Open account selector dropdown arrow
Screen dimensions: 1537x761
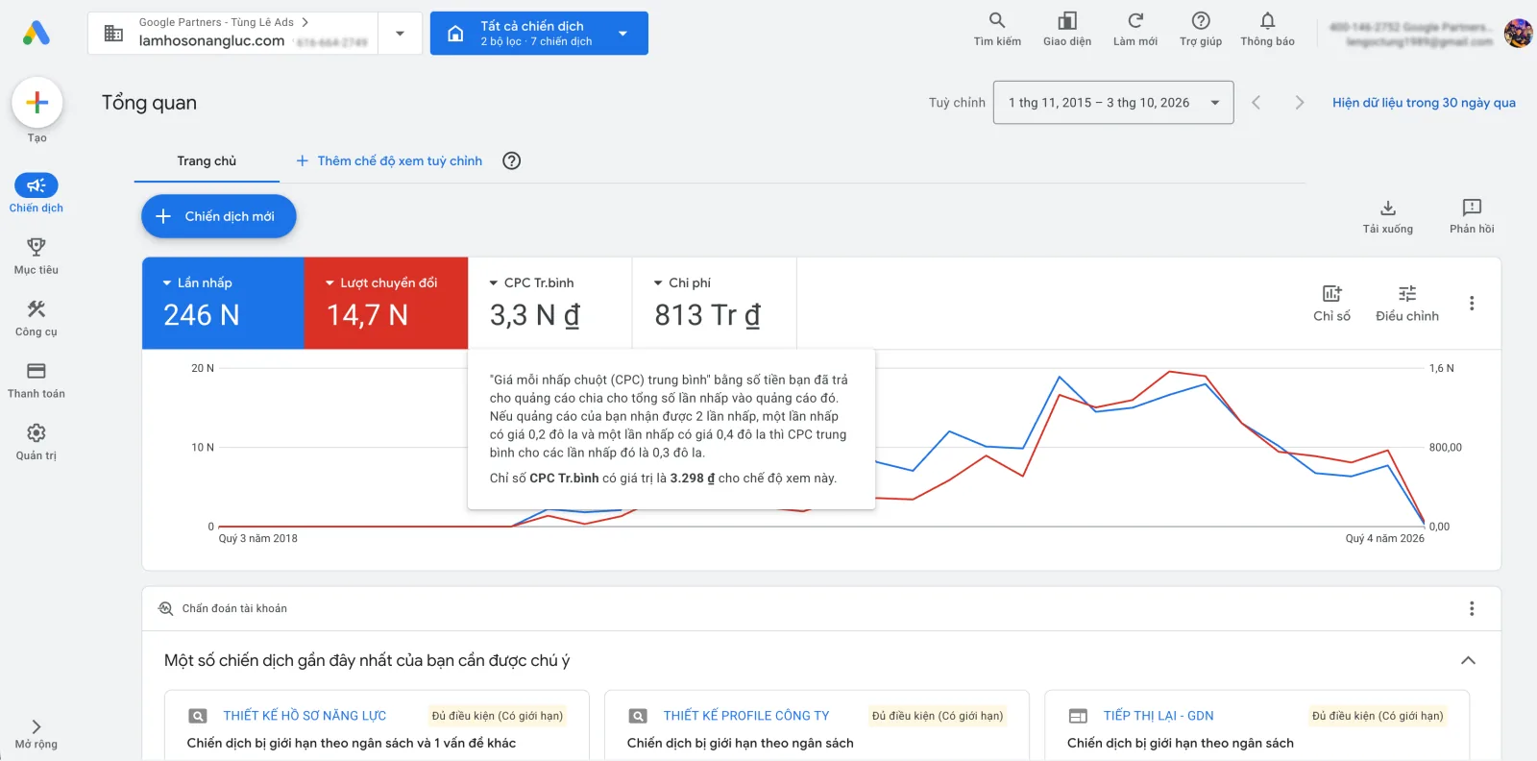400,34
